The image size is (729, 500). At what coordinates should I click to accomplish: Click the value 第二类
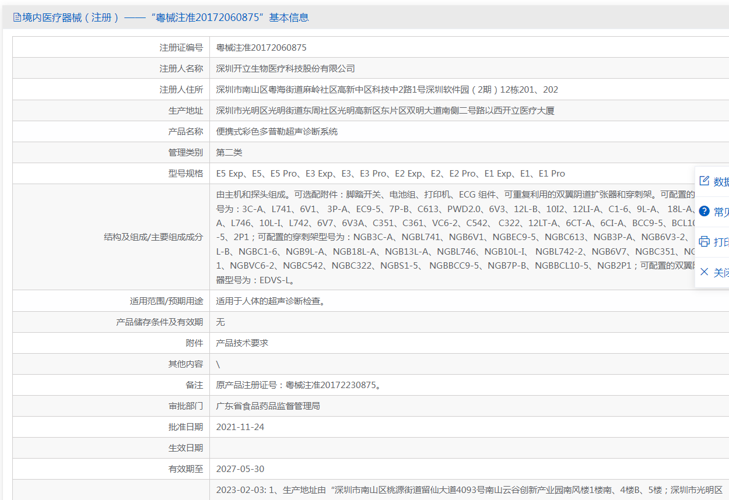tap(229, 153)
